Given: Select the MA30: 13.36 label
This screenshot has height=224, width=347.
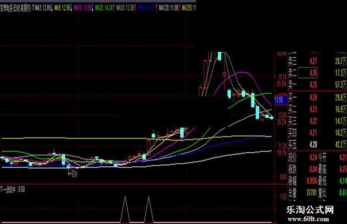Looking at the screenshot, I should [x=125, y=8].
